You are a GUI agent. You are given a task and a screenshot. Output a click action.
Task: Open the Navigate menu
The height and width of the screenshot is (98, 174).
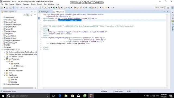point(26,4)
